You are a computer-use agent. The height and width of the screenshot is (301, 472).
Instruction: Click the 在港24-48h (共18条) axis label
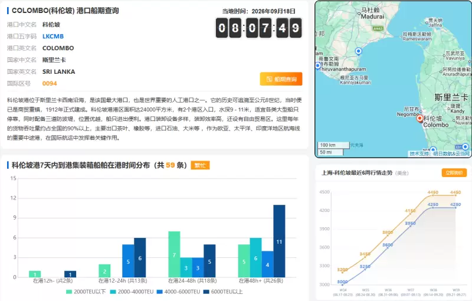pyautogui.click(x=192, y=281)
